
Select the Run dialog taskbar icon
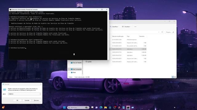pos(133,108)
